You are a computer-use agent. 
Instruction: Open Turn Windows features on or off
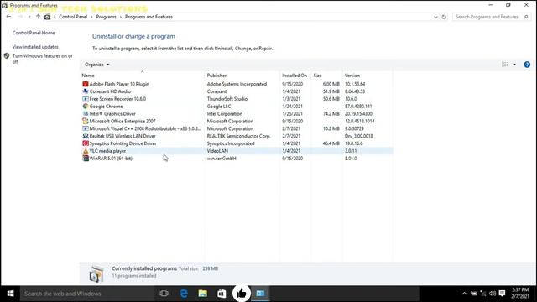(x=43, y=59)
